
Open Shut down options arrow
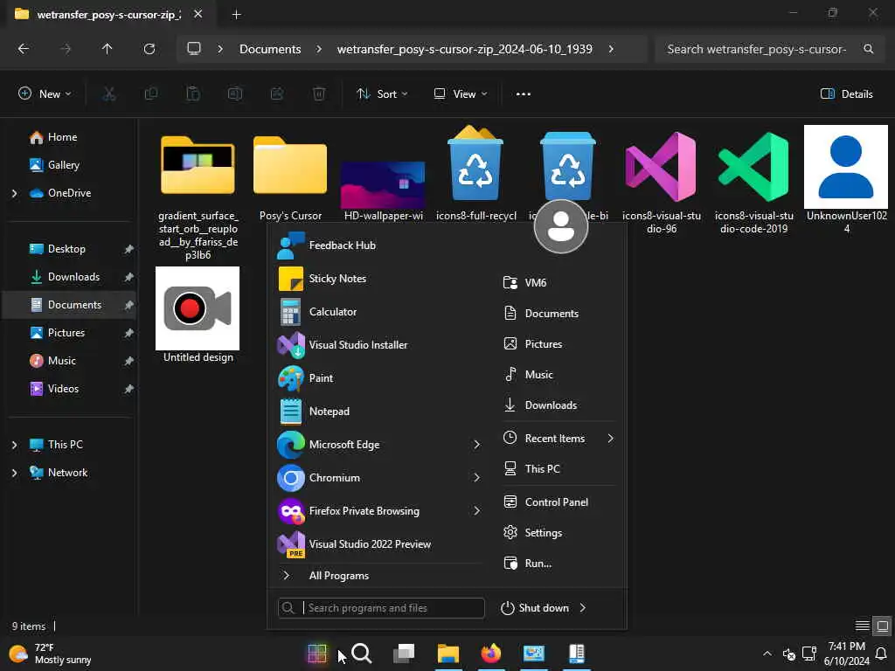pos(583,608)
